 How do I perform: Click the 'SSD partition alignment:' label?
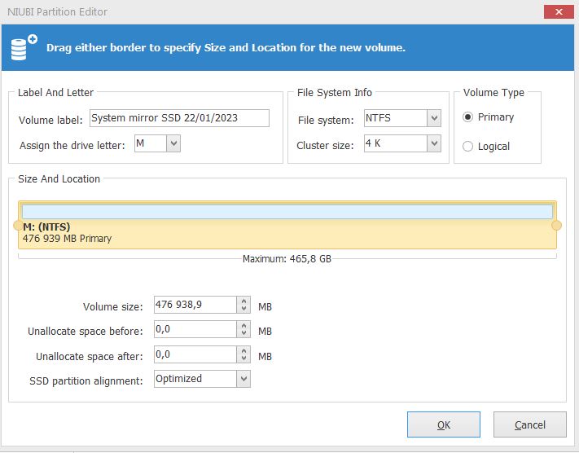coord(86,380)
